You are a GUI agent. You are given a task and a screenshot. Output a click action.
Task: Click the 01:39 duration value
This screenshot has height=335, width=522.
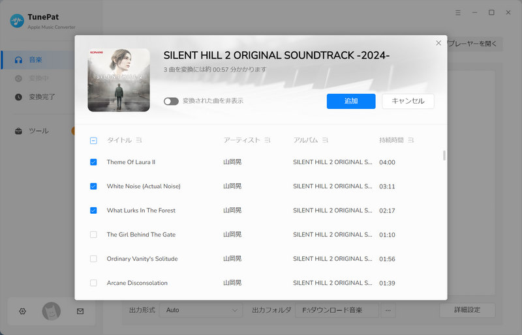(x=387, y=283)
